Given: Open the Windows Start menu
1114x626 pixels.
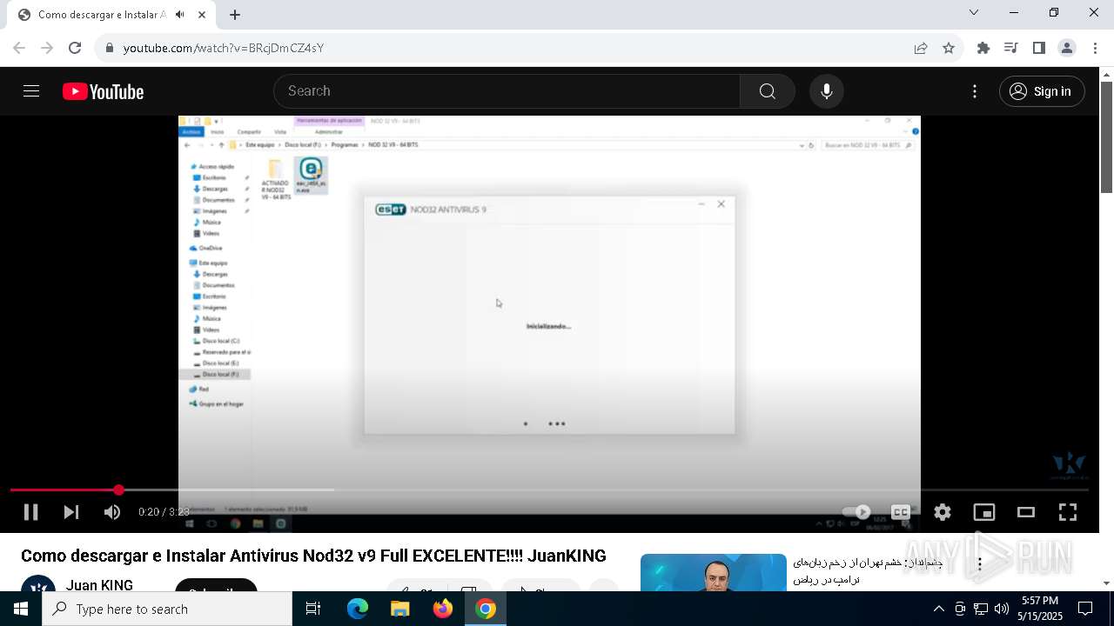Looking at the screenshot, I should pos(21,609).
